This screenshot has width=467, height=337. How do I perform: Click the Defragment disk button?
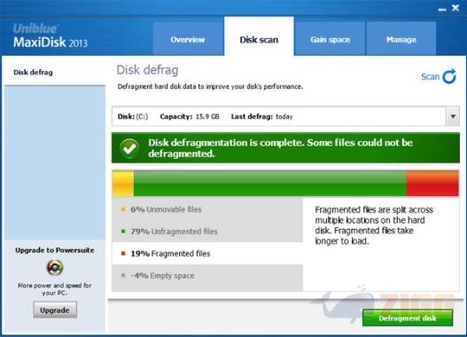point(408,317)
